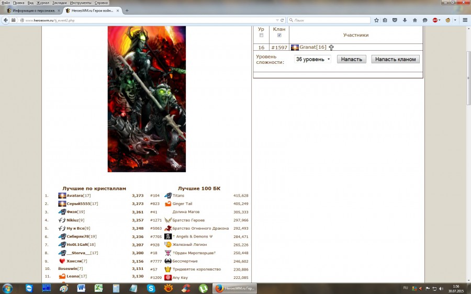Image resolution: width=471 pixels, height=294 pixels.
Task: Open Skype from the taskbar
Action: (151, 289)
